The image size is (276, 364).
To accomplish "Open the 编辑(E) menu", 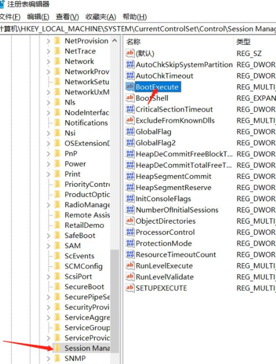I will coord(38,17).
